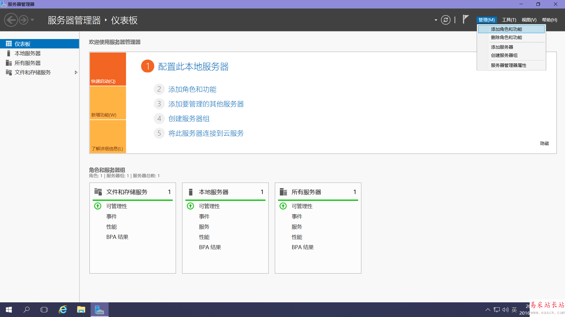Click the back navigation arrow

[x=11, y=20]
